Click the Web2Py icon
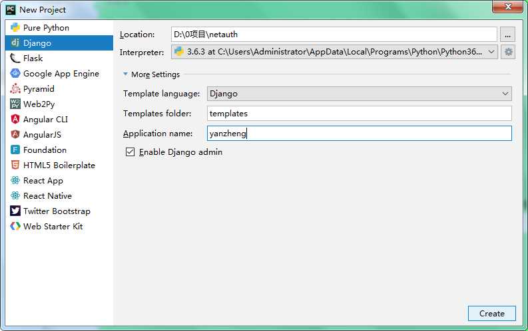The height and width of the screenshot is (331, 528). coord(15,104)
